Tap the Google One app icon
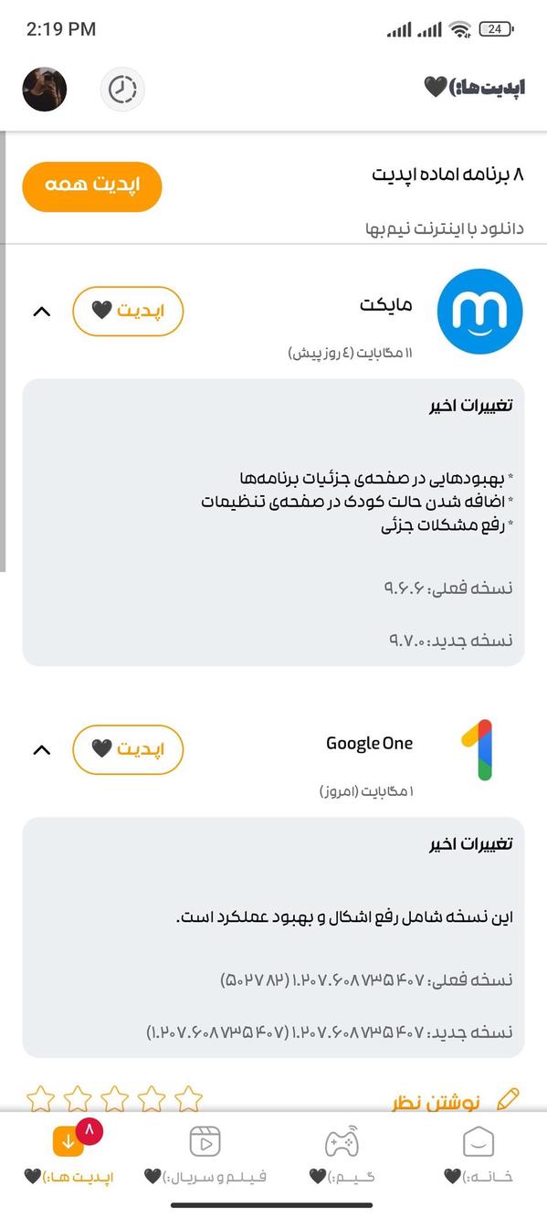 [481, 749]
